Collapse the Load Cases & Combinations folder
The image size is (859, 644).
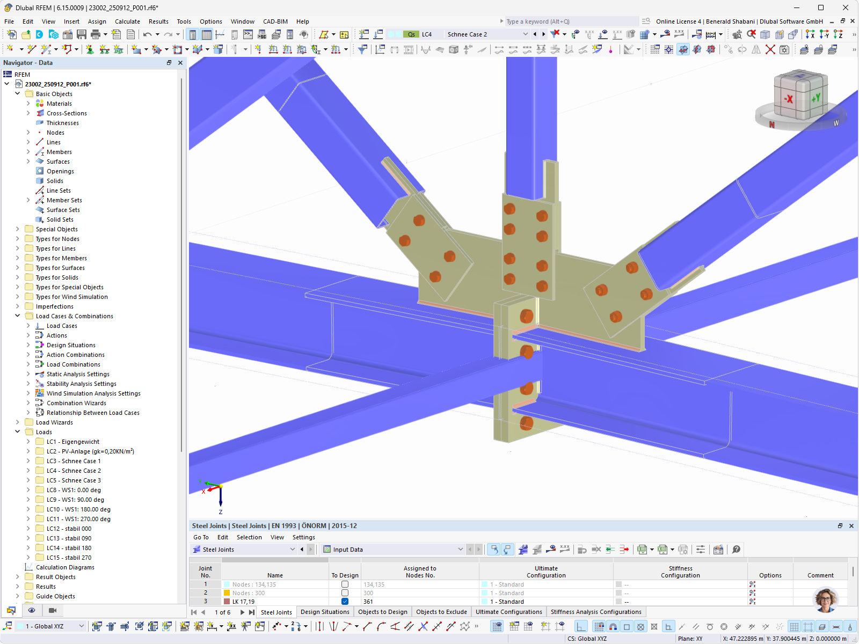(18, 316)
